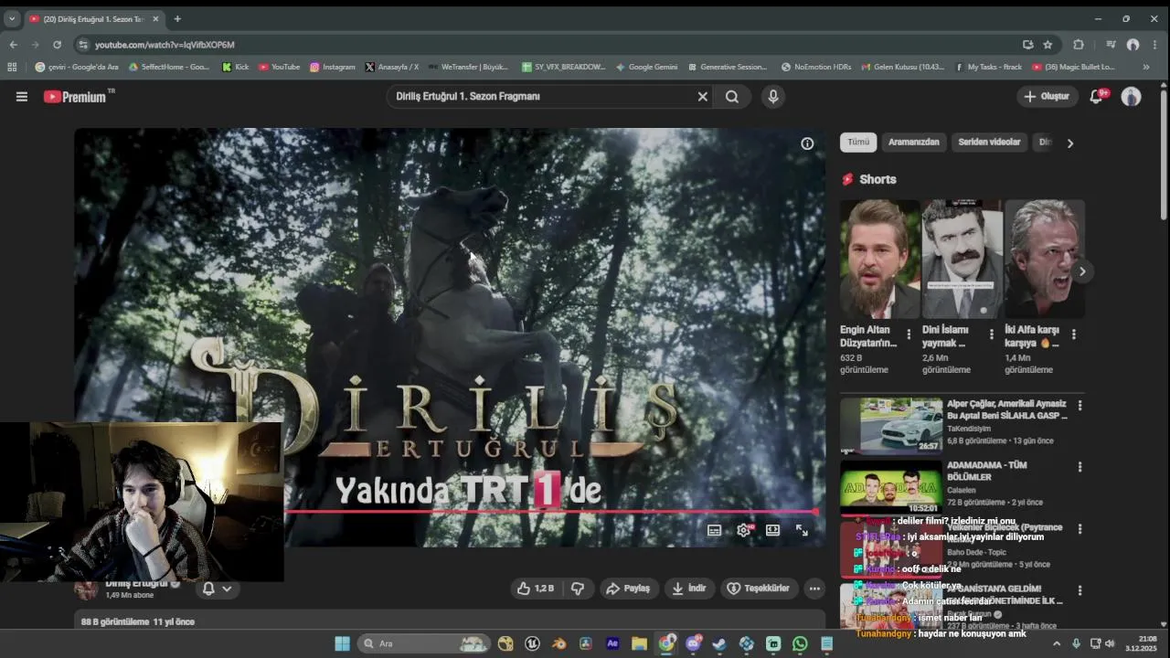Show hidden system tray icons

coord(1057,643)
